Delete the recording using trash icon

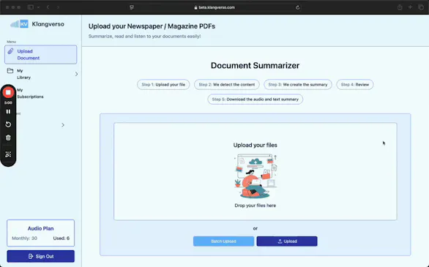click(x=8, y=138)
